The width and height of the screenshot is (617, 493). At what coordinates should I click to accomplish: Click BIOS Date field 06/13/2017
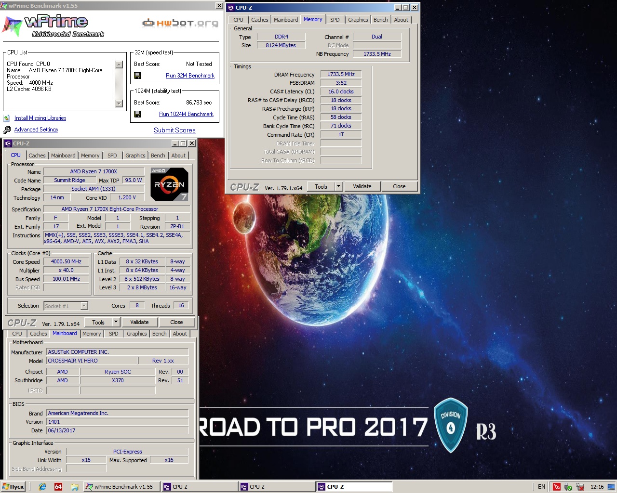(x=117, y=430)
